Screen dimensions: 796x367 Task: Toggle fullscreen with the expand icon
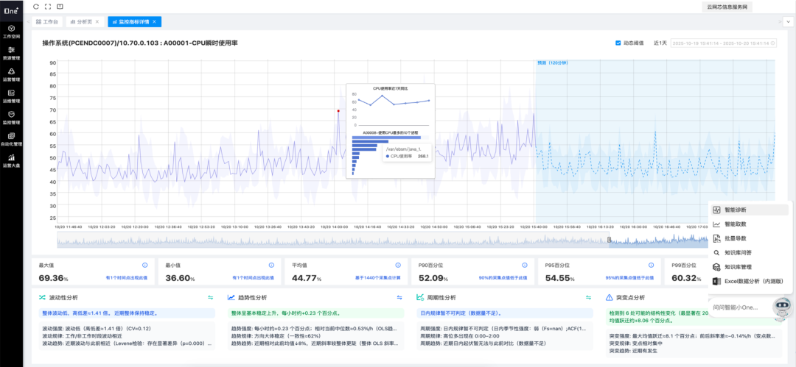coord(48,7)
